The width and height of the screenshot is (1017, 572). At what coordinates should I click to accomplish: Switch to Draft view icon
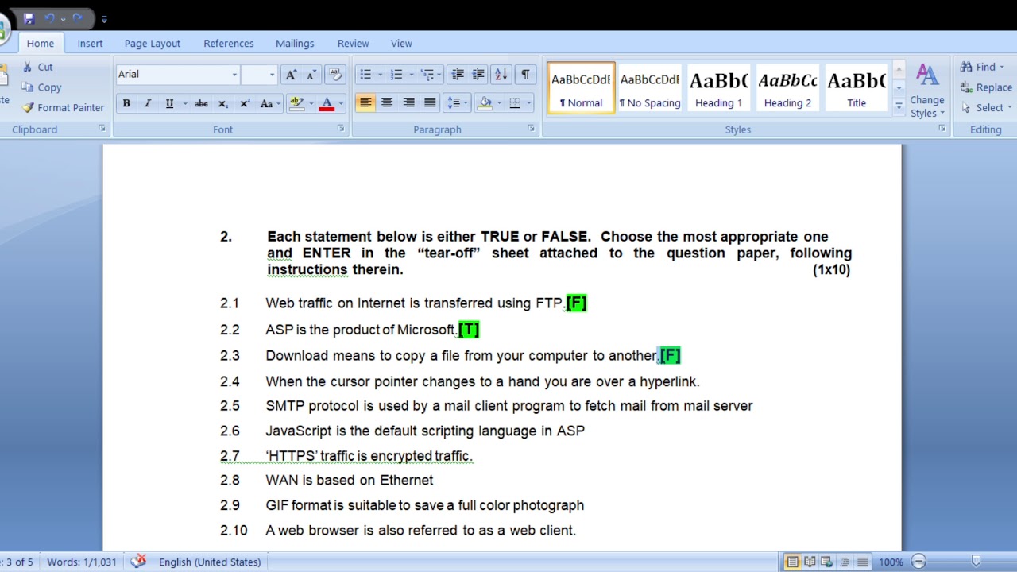coord(862,562)
